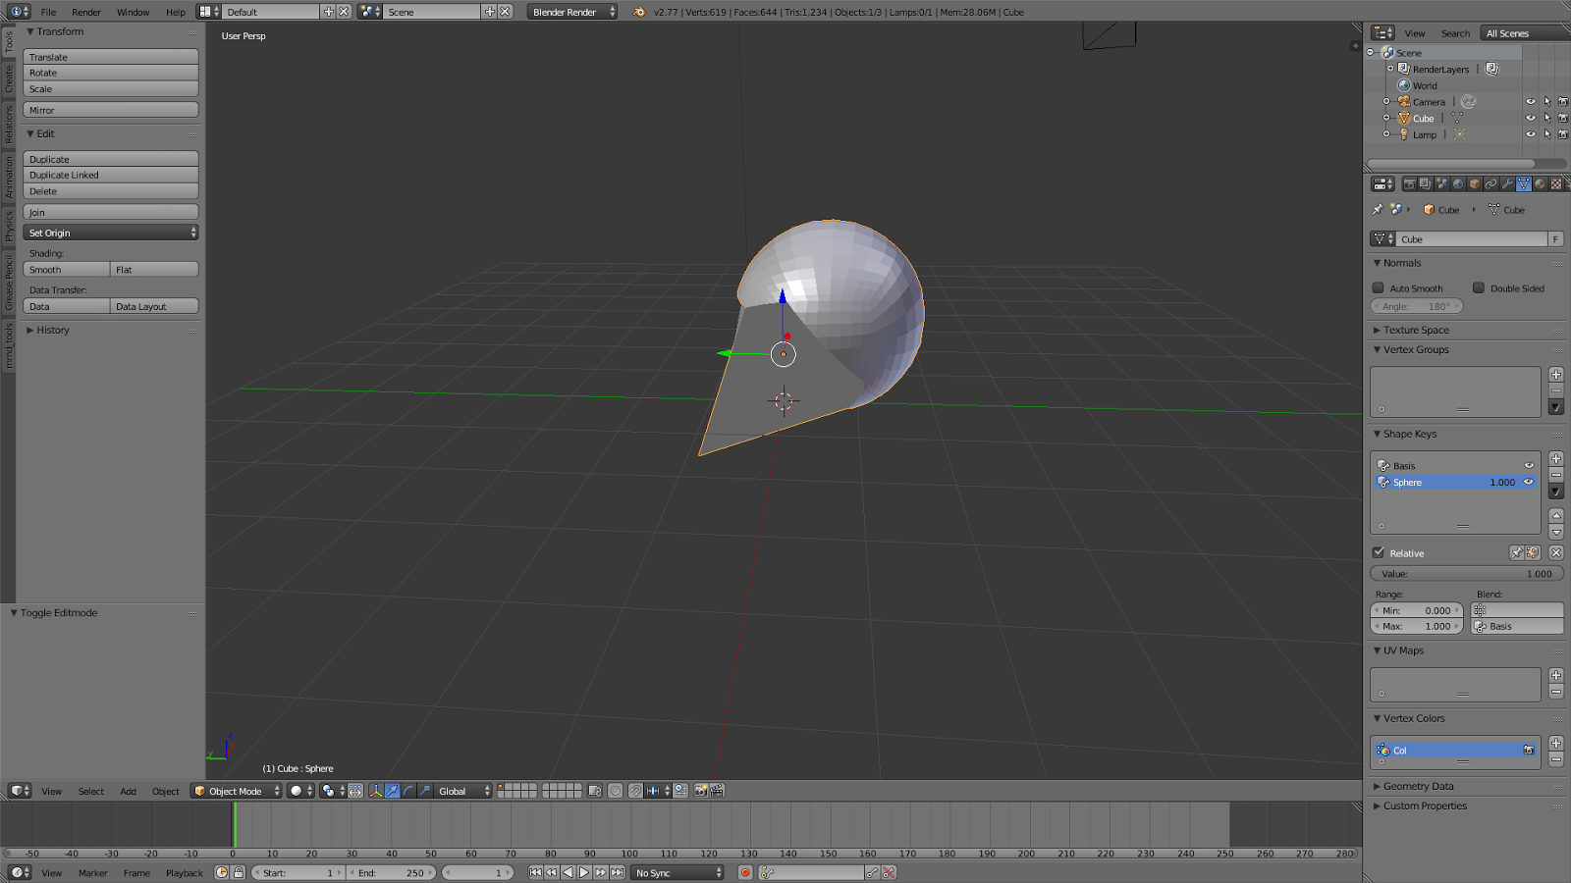
Task: Open the Render menu
Action: [x=84, y=12]
